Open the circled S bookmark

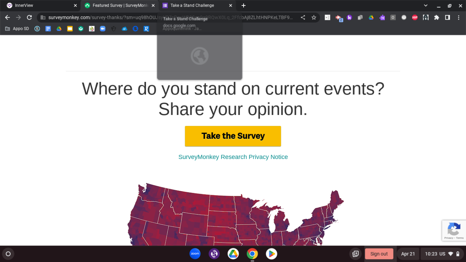tap(37, 29)
